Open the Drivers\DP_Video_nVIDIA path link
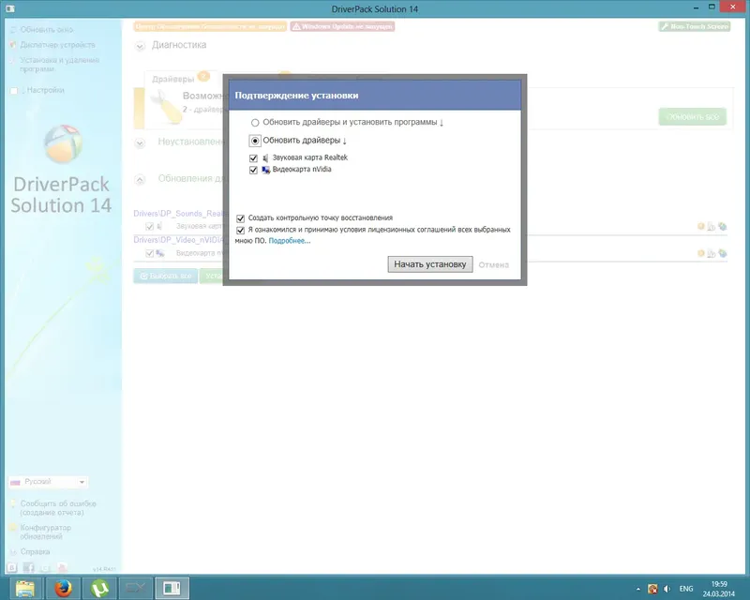This screenshot has height=600, width=750. [178, 240]
